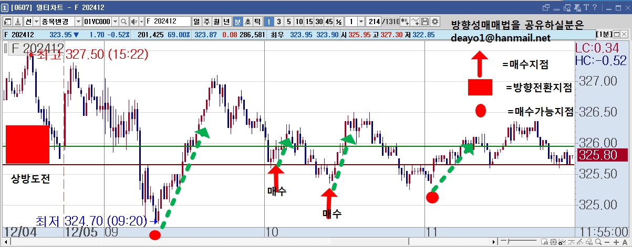The height and width of the screenshot is (247, 632).
Task: Select the 30-minute interval button
Action: (x=319, y=22)
